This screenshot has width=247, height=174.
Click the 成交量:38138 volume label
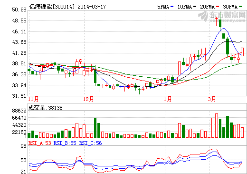coord(46,108)
